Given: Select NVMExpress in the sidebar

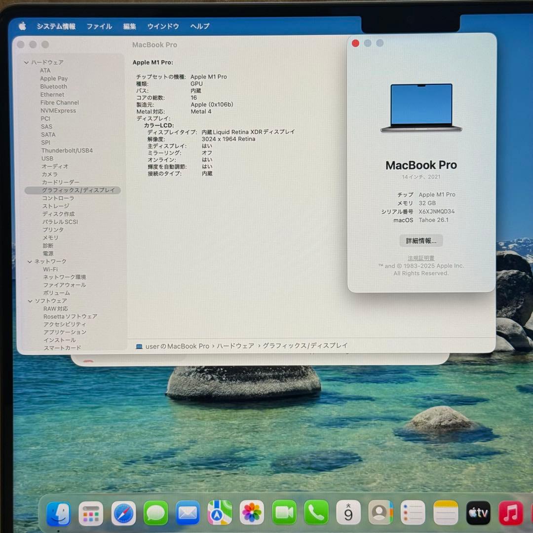Looking at the screenshot, I should pyautogui.click(x=58, y=111).
